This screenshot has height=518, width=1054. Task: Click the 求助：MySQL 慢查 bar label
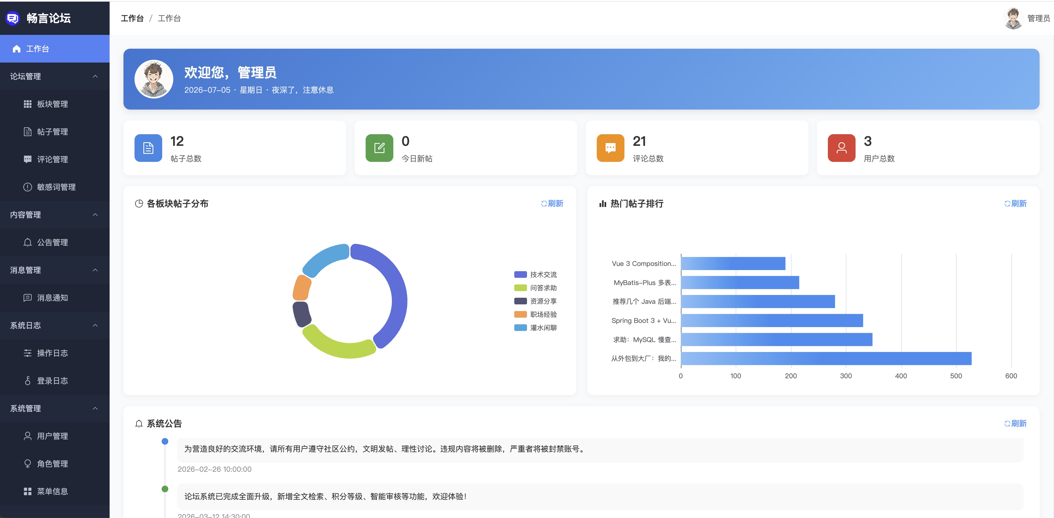(x=644, y=340)
